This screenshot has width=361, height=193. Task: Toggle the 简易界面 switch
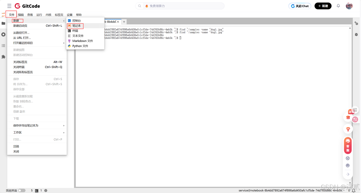pos(22,190)
